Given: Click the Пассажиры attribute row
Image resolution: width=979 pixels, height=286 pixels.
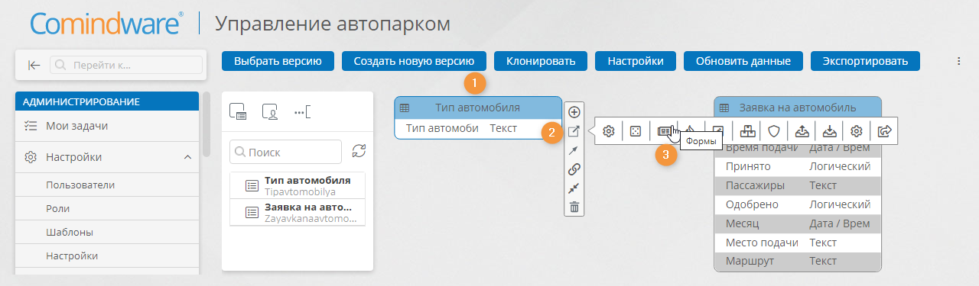Looking at the screenshot, I should 798,185.
